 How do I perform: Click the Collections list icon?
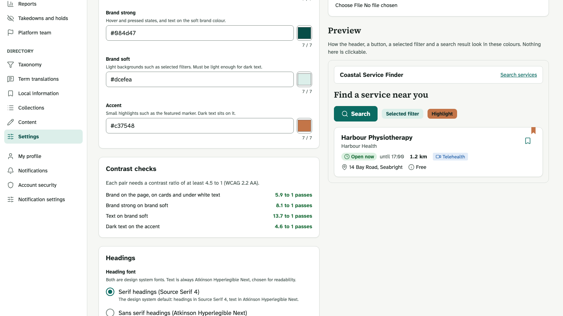click(11, 108)
